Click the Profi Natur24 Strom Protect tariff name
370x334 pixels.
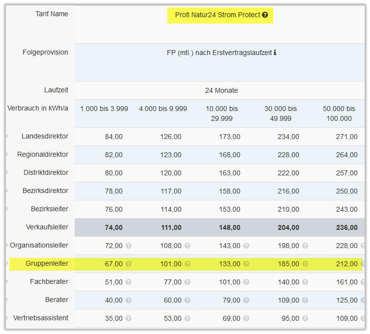tap(217, 15)
